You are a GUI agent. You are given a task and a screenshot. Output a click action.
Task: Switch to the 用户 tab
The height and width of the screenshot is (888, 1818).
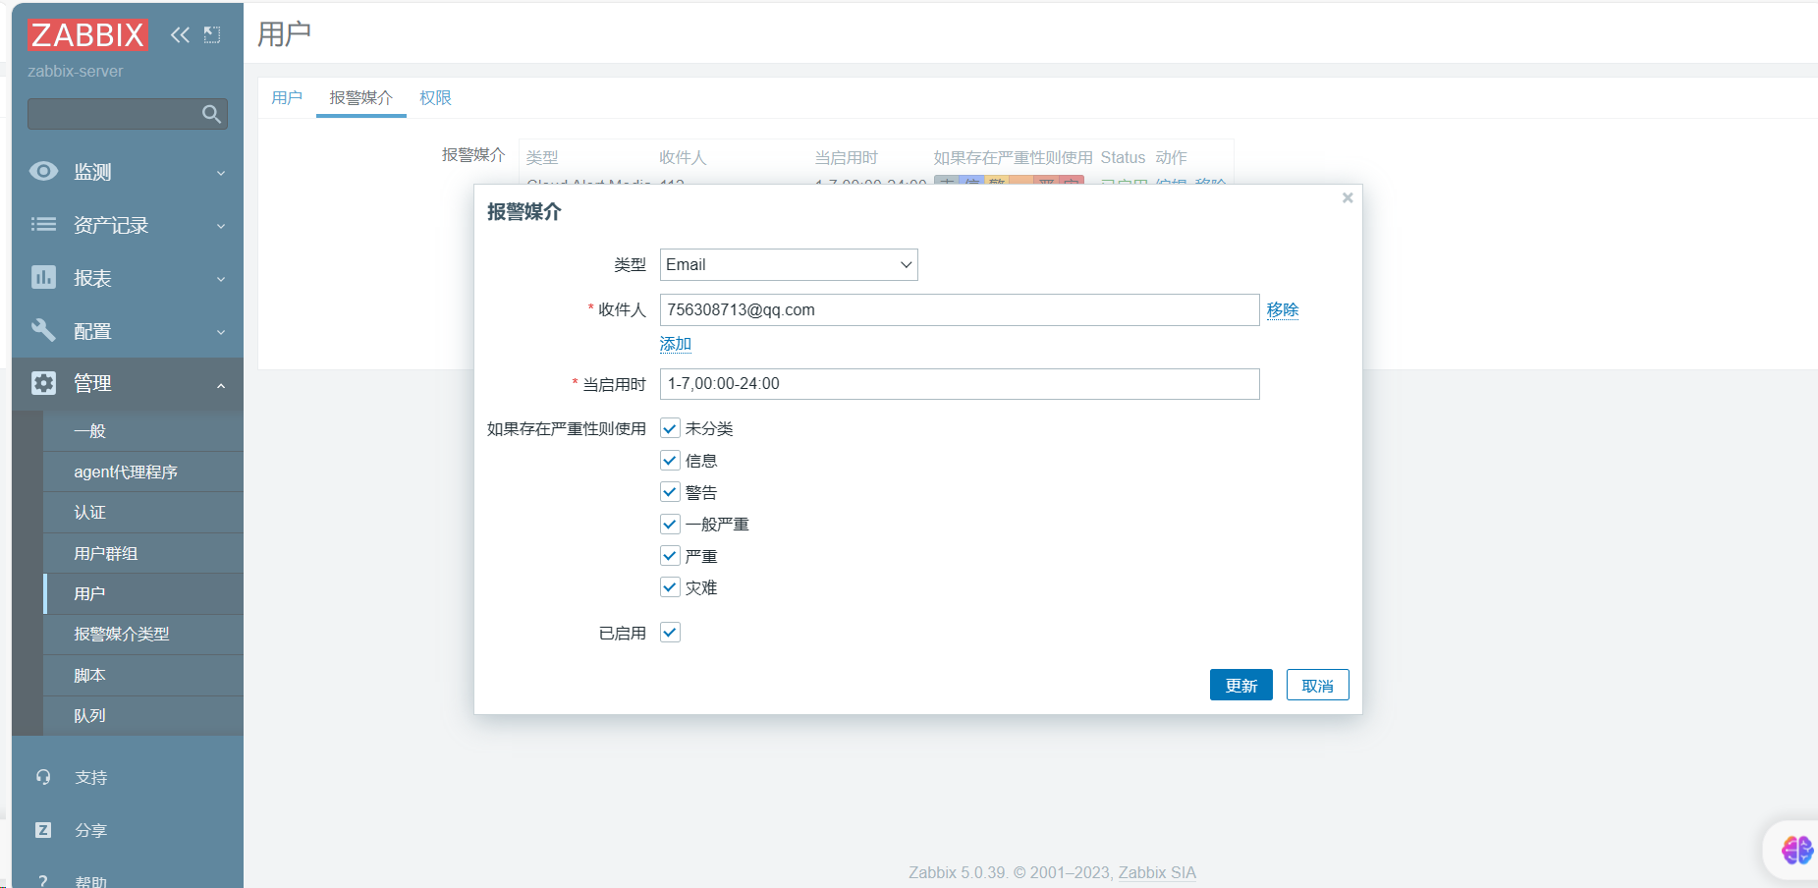click(x=287, y=97)
